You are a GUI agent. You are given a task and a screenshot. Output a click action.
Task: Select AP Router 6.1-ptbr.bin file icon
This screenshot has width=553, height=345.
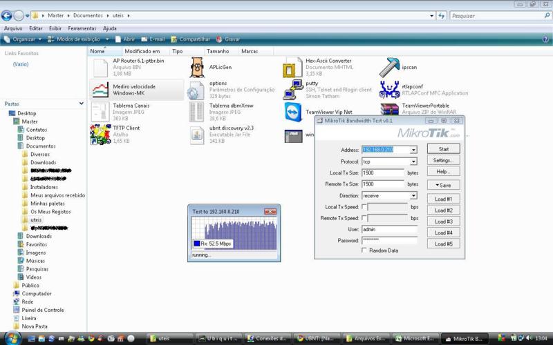tap(100, 67)
